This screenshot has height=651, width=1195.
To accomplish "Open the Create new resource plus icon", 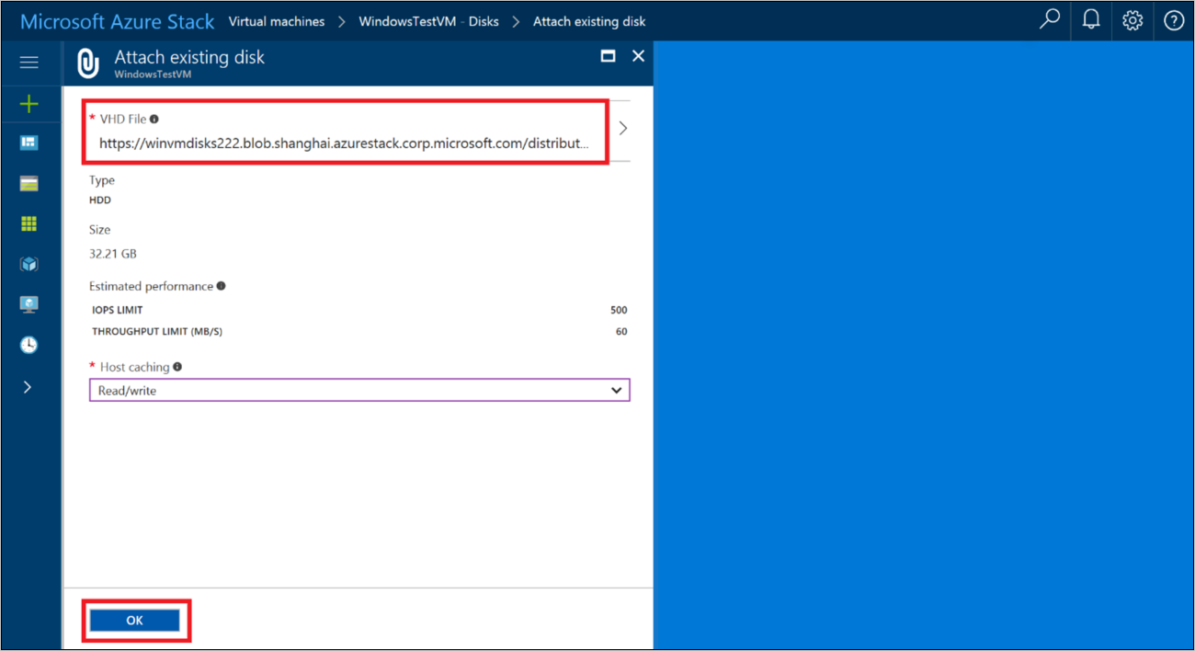I will (28, 102).
